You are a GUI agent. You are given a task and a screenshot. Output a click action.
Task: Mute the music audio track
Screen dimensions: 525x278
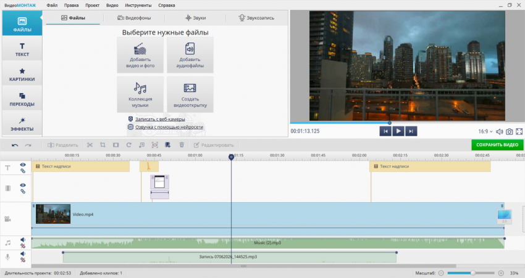tap(23, 240)
